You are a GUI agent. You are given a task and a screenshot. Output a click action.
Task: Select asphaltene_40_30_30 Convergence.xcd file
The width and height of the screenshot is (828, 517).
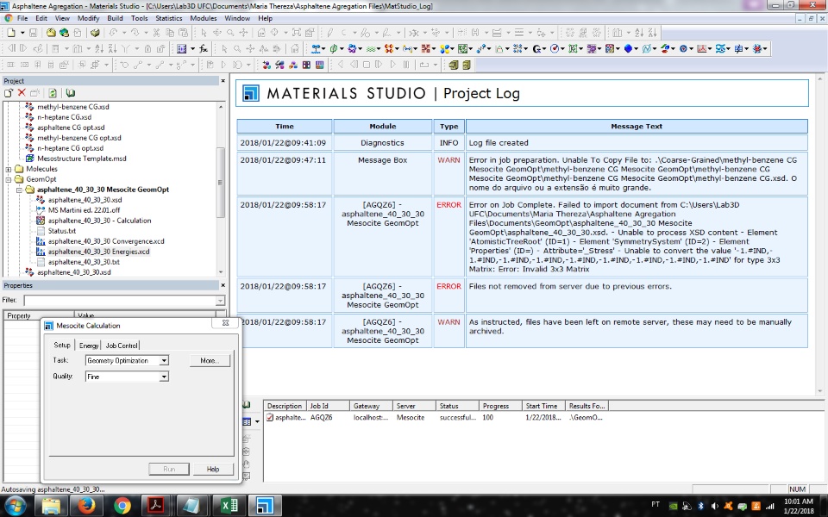click(x=106, y=241)
